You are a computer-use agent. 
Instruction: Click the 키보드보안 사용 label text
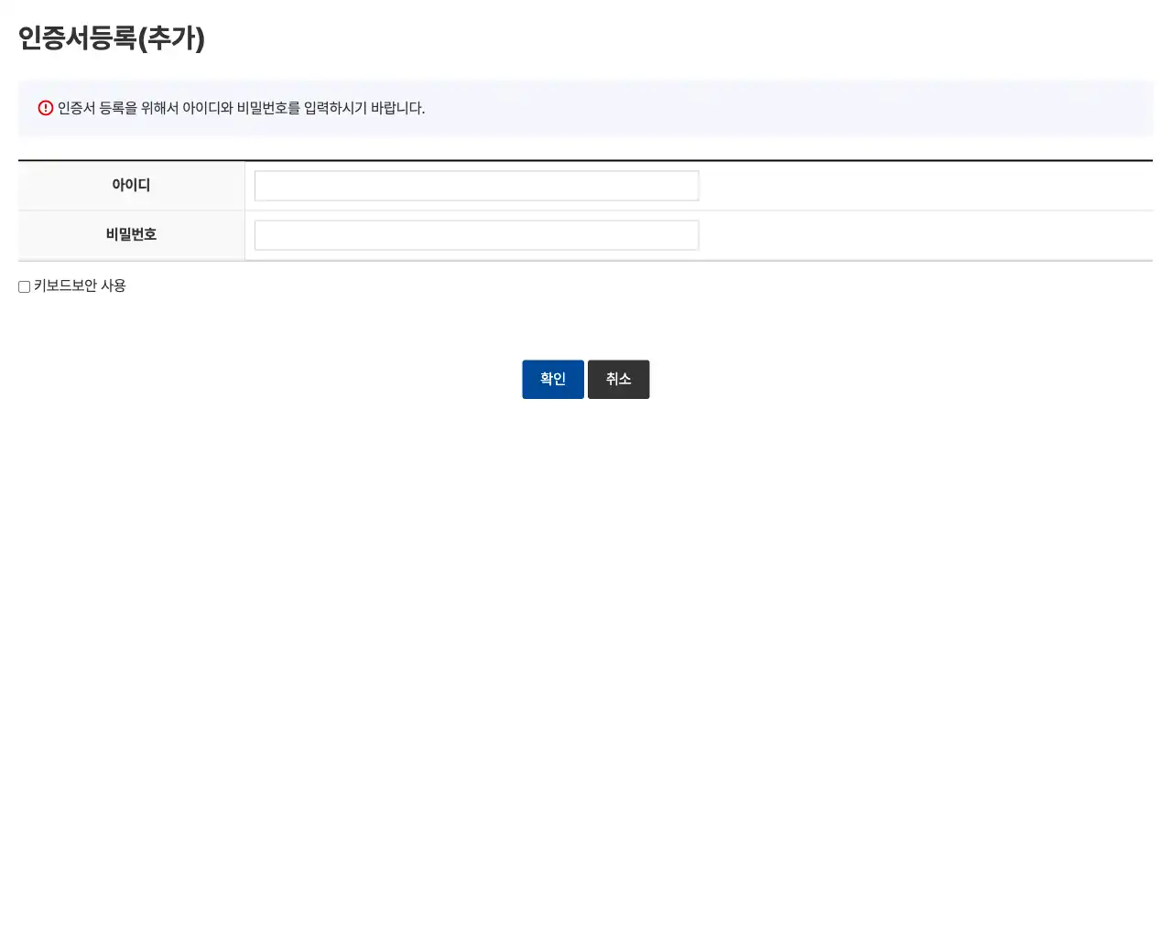[80, 285]
